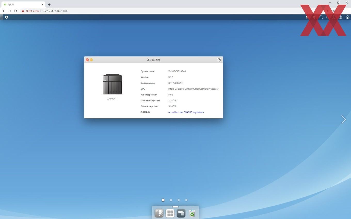Open the recycle bin in the dock
Screen dimensions: 351x219
[x=192, y=213]
